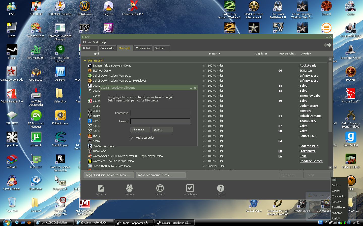This screenshot has width=363, height=226.
Task: Open the Nyheter news icon
Action: pos(101,188)
